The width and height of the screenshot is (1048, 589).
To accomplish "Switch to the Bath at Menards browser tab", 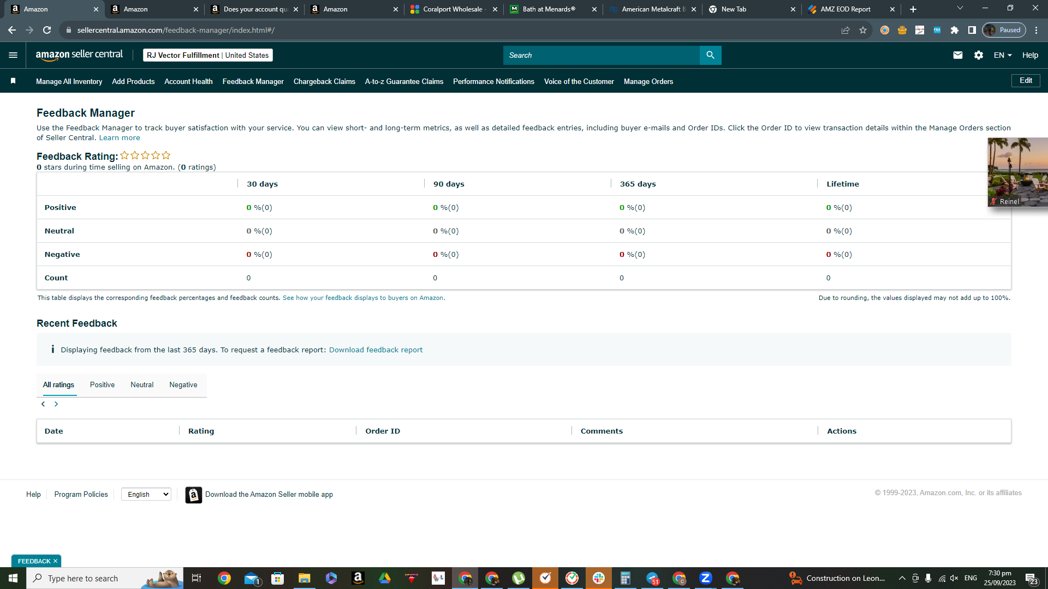I will (553, 9).
